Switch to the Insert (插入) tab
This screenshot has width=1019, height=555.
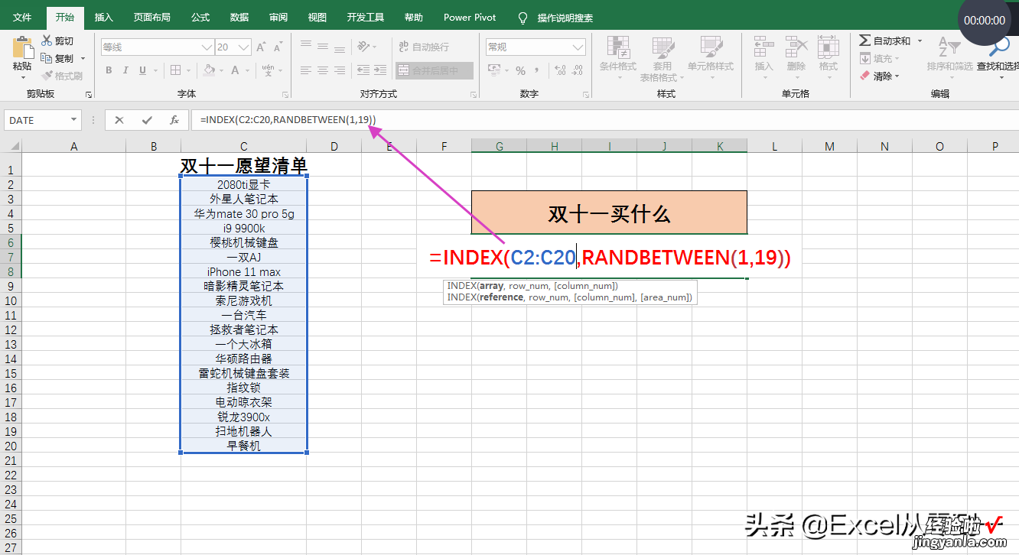[104, 18]
